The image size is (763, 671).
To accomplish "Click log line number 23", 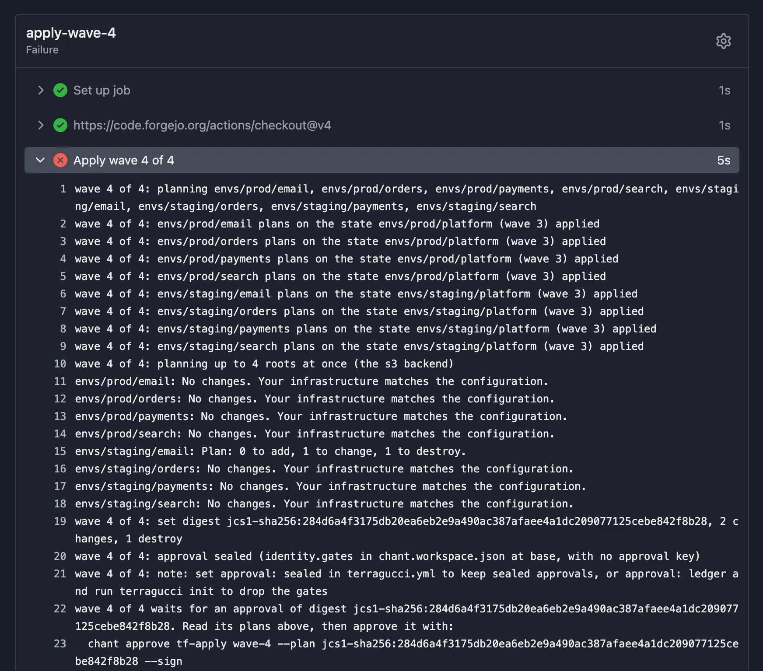I will click(60, 644).
